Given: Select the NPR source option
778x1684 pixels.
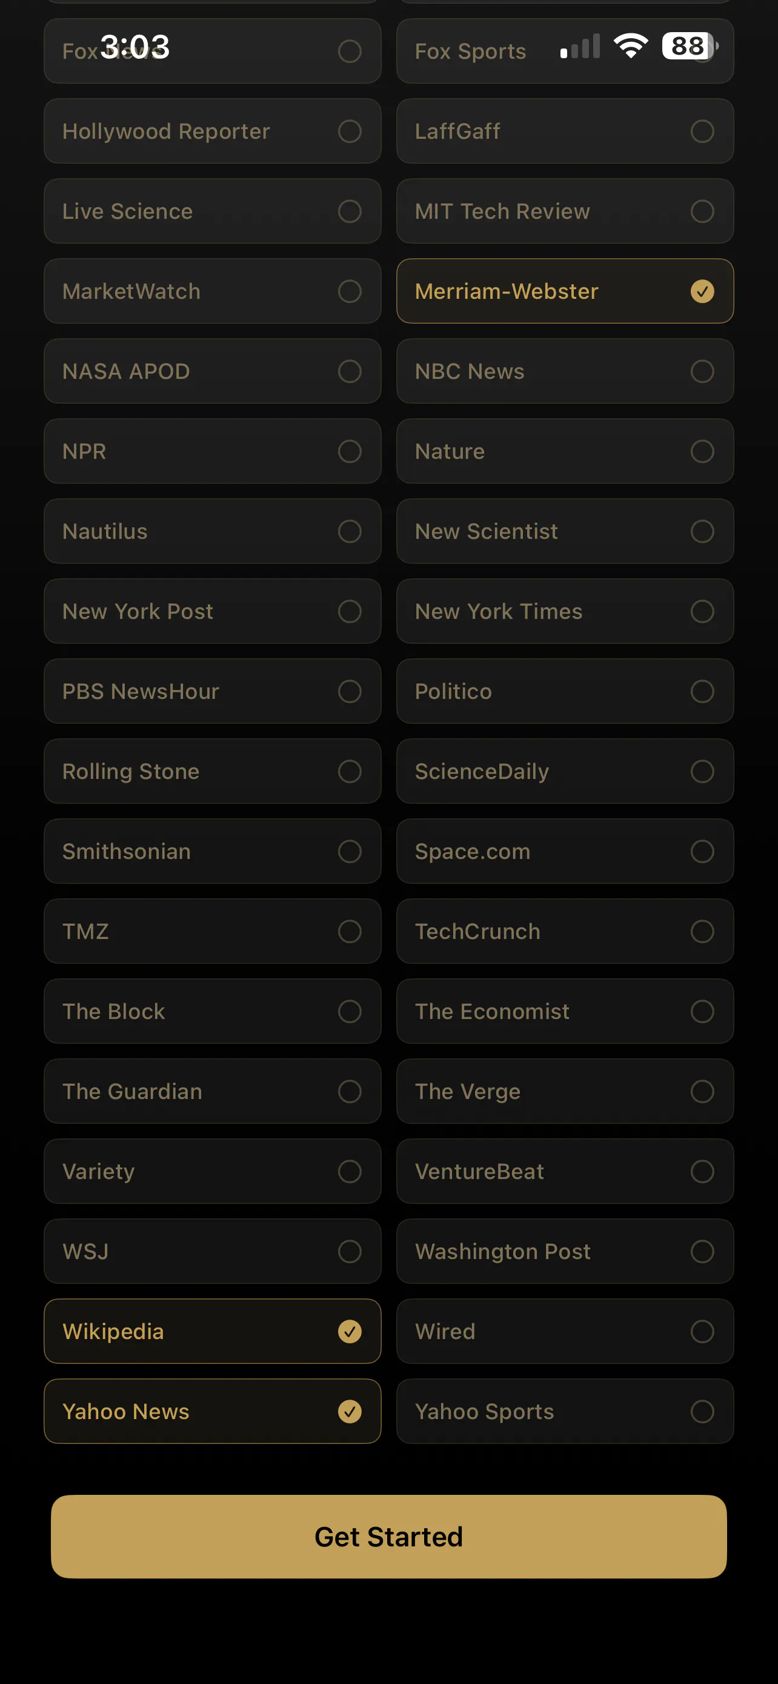Looking at the screenshot, I should (x=212, y=451).
